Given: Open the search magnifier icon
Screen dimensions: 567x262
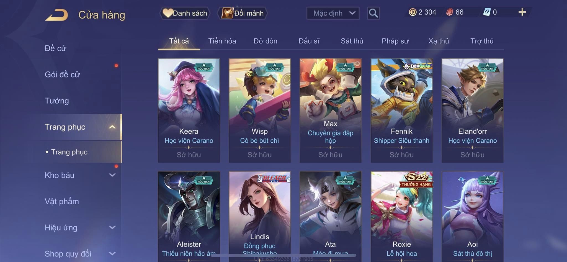Looking at the screenshot, I should 373,13.
